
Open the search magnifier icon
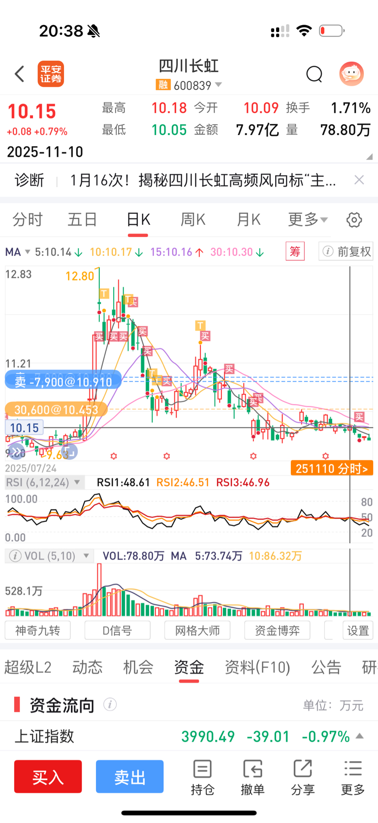coord(314,74)
